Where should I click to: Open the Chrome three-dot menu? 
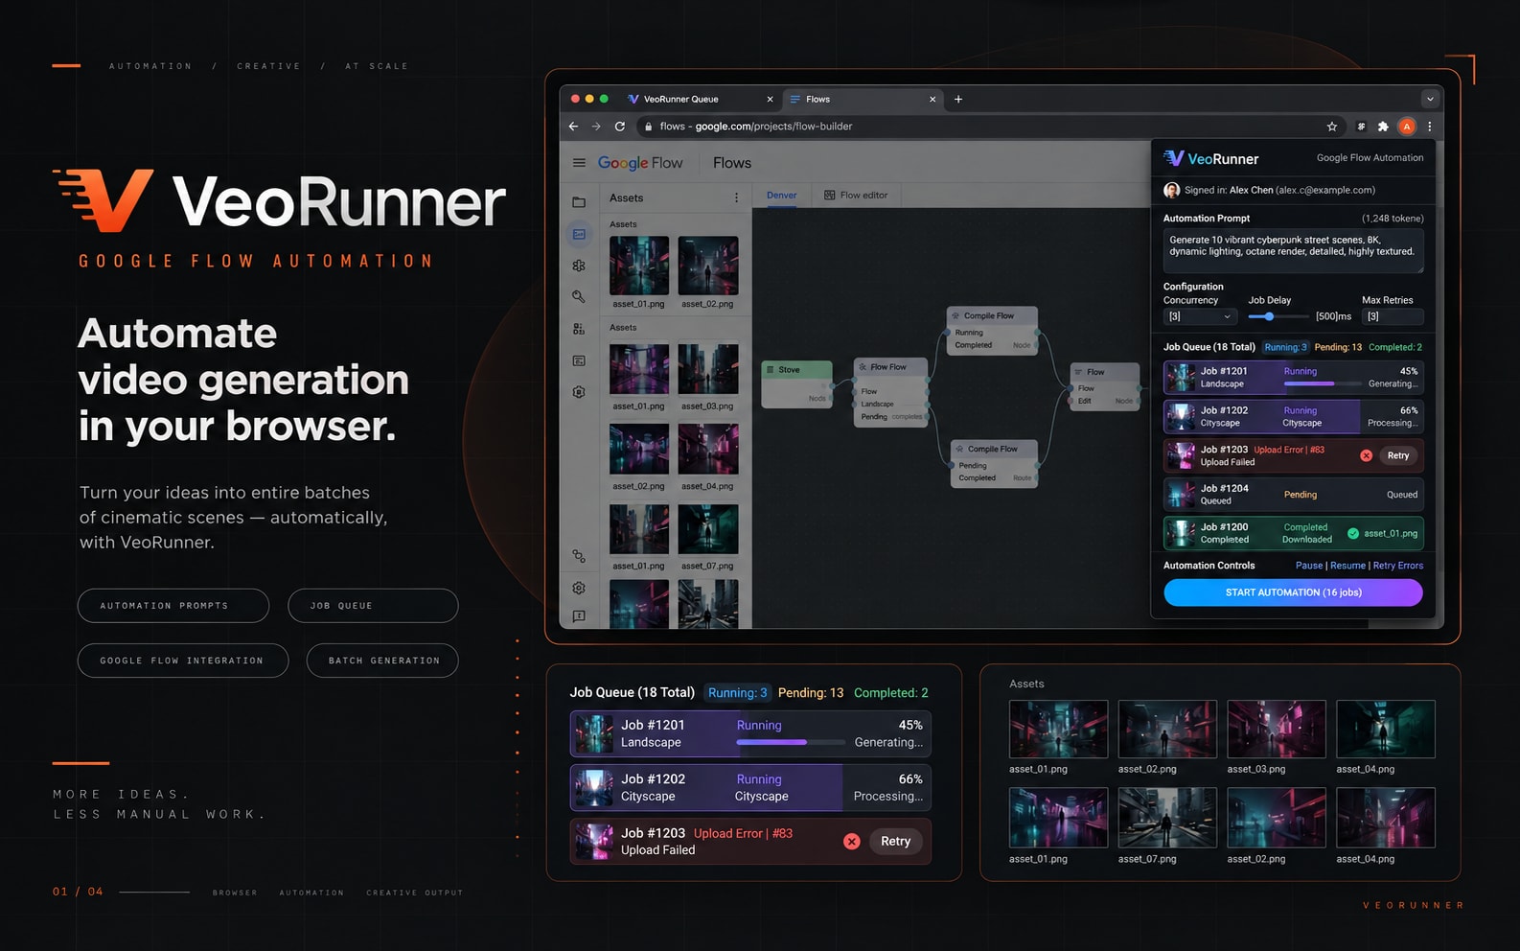[x=1430, y=127]
